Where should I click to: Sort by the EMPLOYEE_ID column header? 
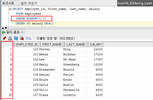tap(26, 44)
